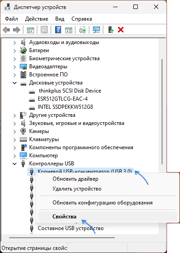Toggle the action pane toolbar icon
This screenshot has width=180, height=253.
coord(69,30)
